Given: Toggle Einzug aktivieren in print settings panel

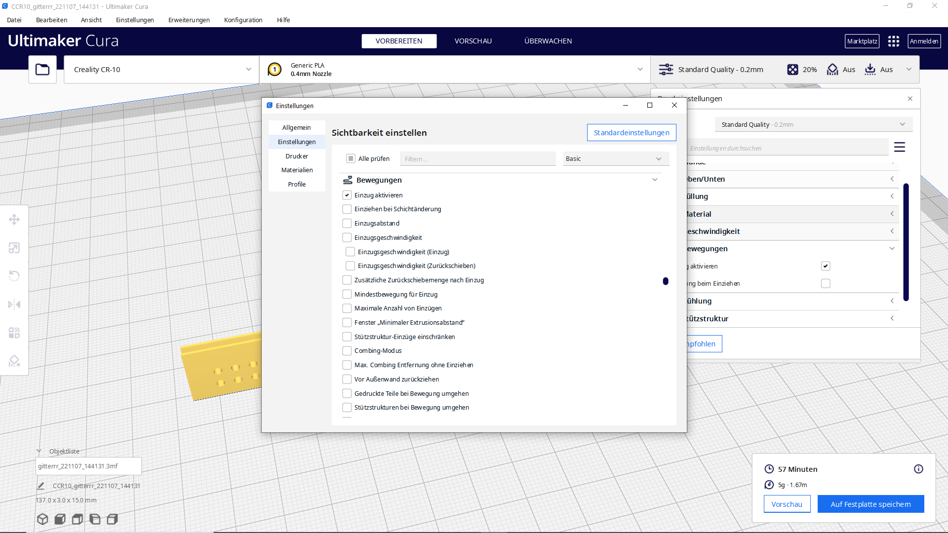Looking at the screenshot, I should click(826, 266).
